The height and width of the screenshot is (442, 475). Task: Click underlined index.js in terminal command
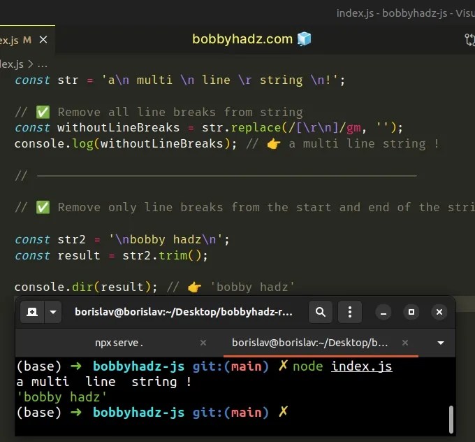click(362, 366)
